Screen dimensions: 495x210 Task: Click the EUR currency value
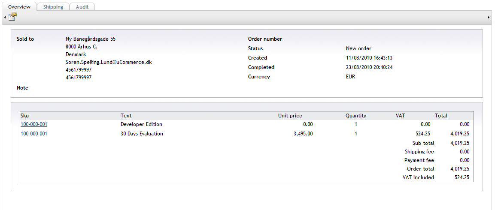tap(350, 77)
